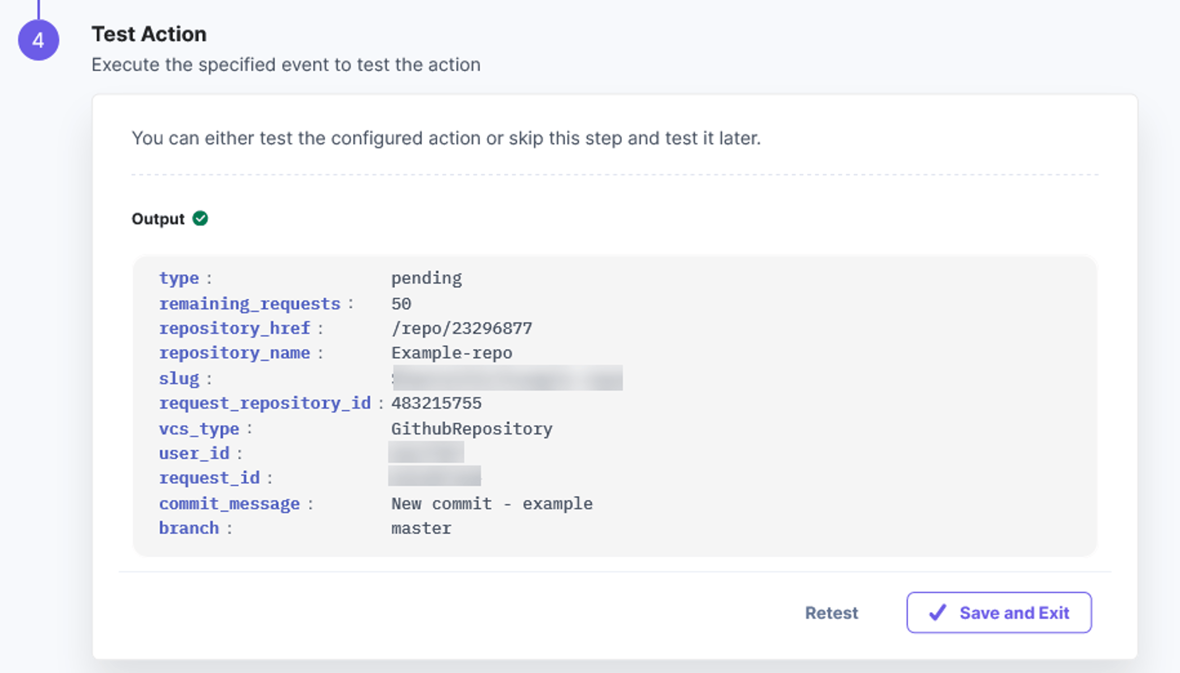The height and width of the screenshot is (673, 1180).
Task: Select the '/repo/23296877' value
Action: (461, 329)
